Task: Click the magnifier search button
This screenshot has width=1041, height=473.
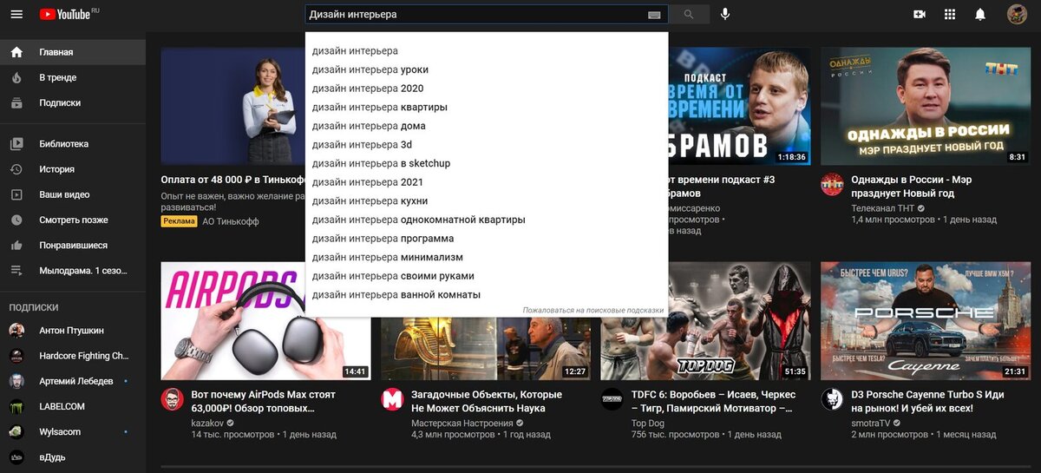Action: click(x=689, y=15)
